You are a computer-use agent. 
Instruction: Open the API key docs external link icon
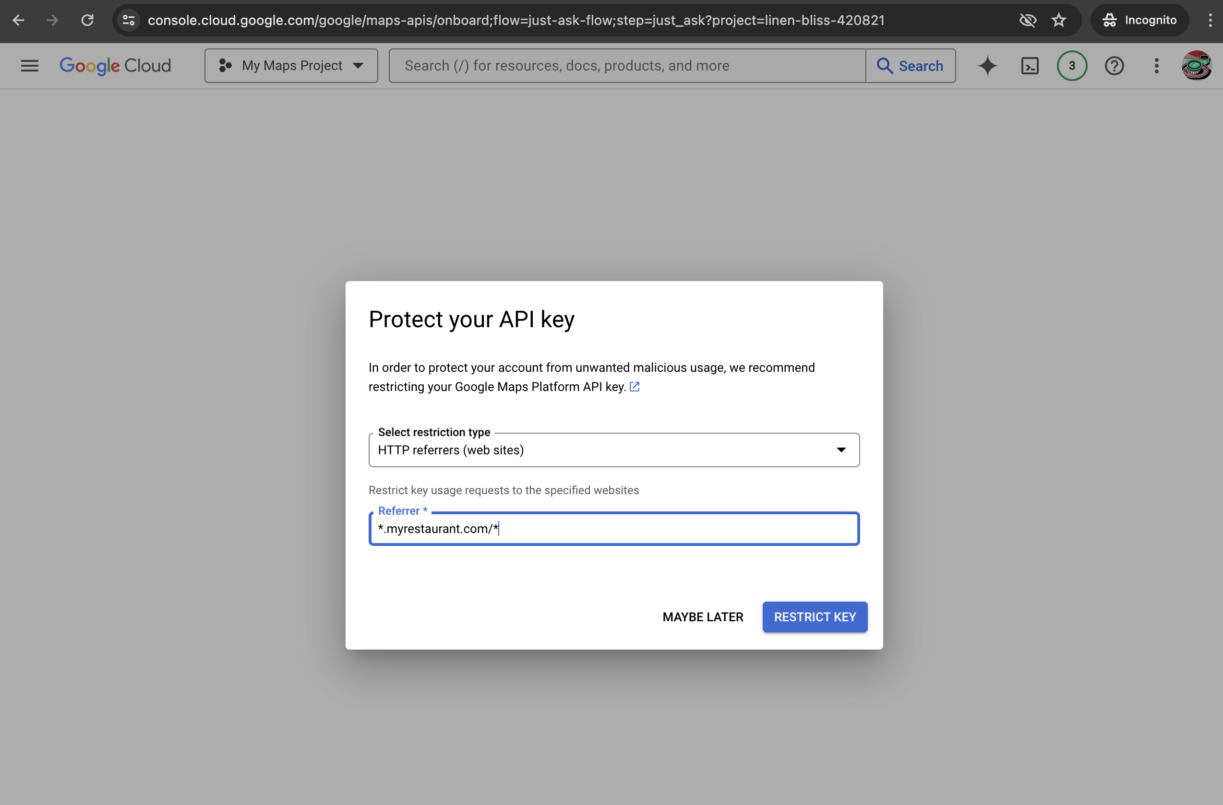(x=634, y=387)
